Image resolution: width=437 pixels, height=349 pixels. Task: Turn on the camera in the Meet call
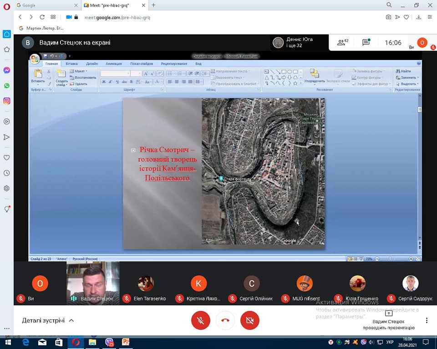click(x=249, y=320)
